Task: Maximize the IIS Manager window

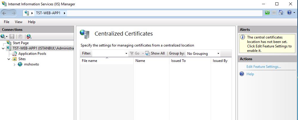Action: tap(277, 4)
